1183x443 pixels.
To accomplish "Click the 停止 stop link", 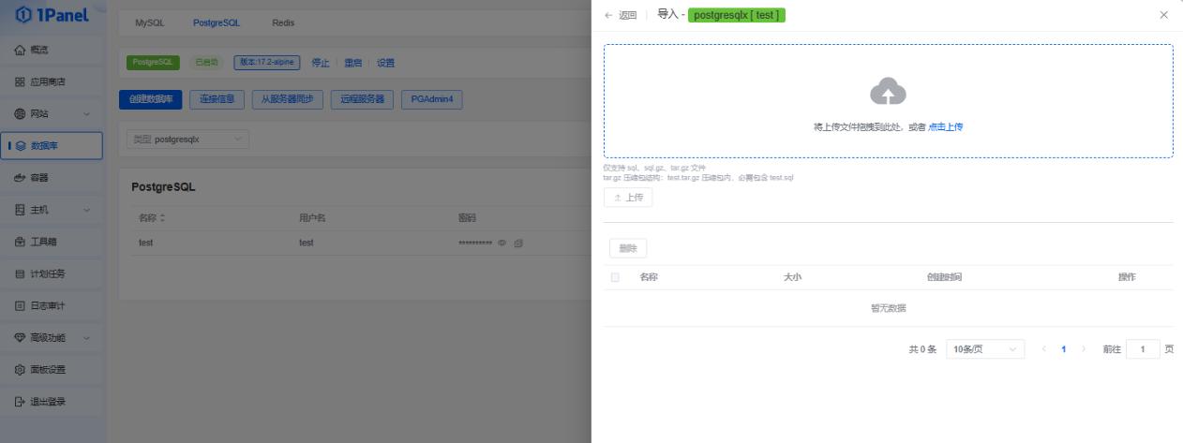I will coord(320,63).
